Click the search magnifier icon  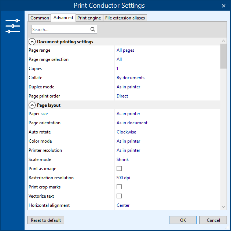point(93,30)
